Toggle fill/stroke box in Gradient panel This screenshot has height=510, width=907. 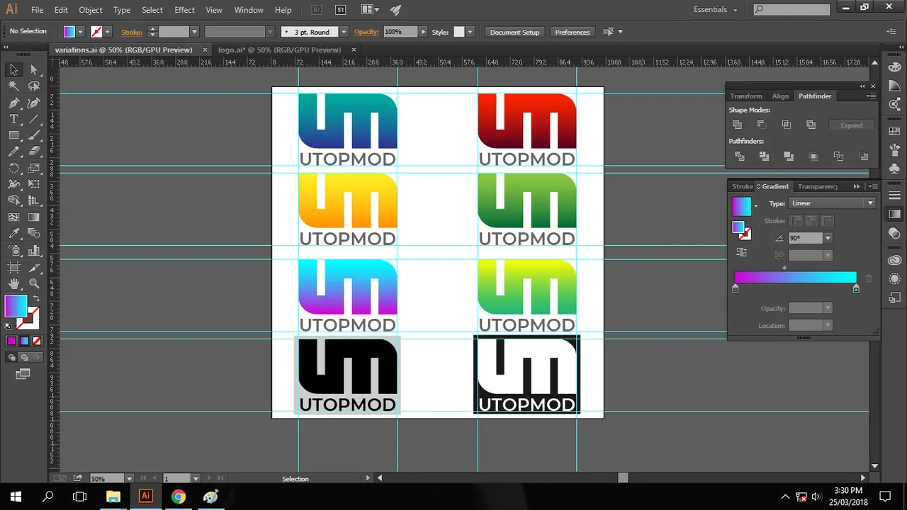[x=740, y=230]
